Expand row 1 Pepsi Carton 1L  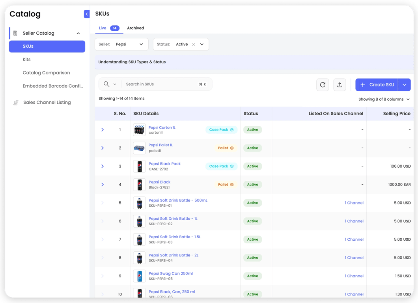pyautogui.click(x=103, y=130)
